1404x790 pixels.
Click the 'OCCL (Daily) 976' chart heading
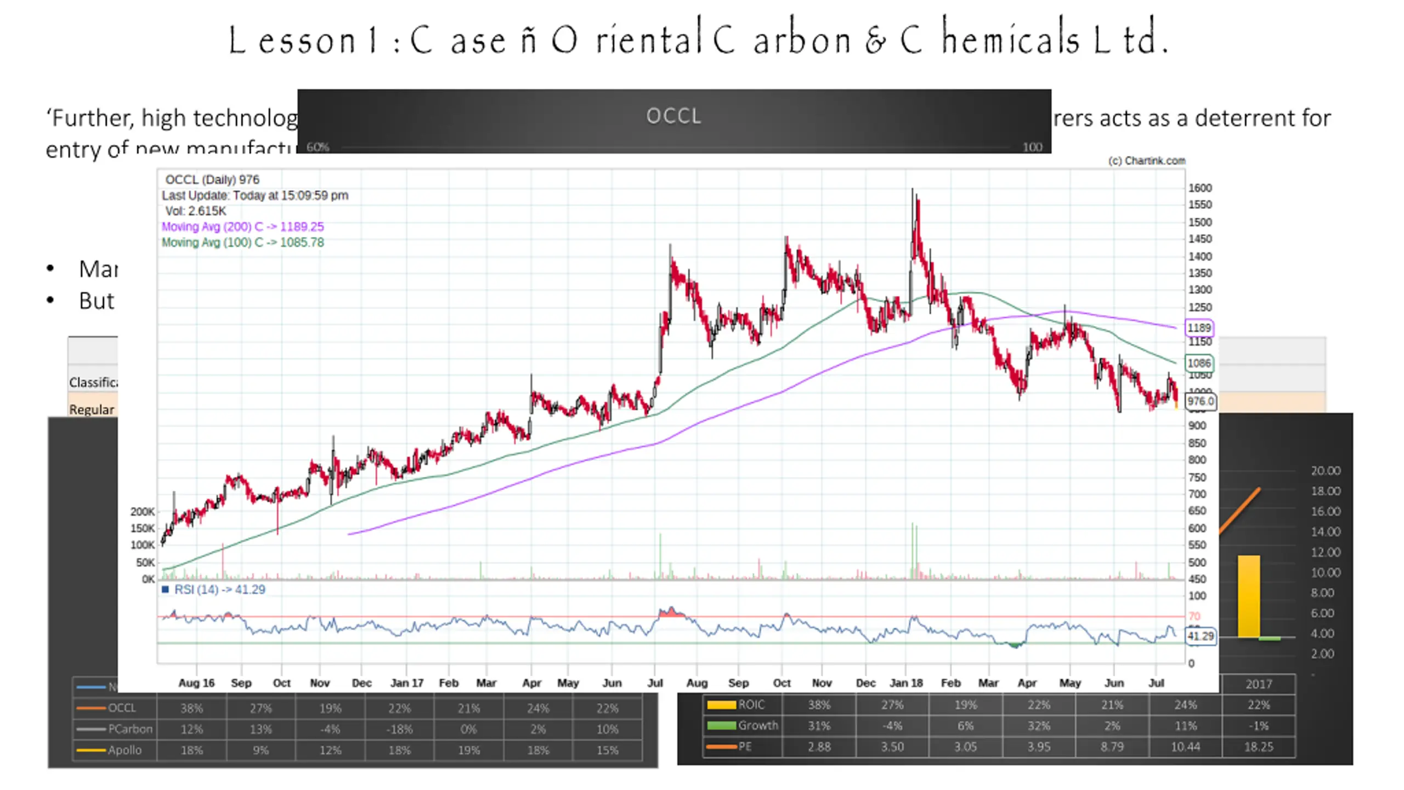[212, 179]
